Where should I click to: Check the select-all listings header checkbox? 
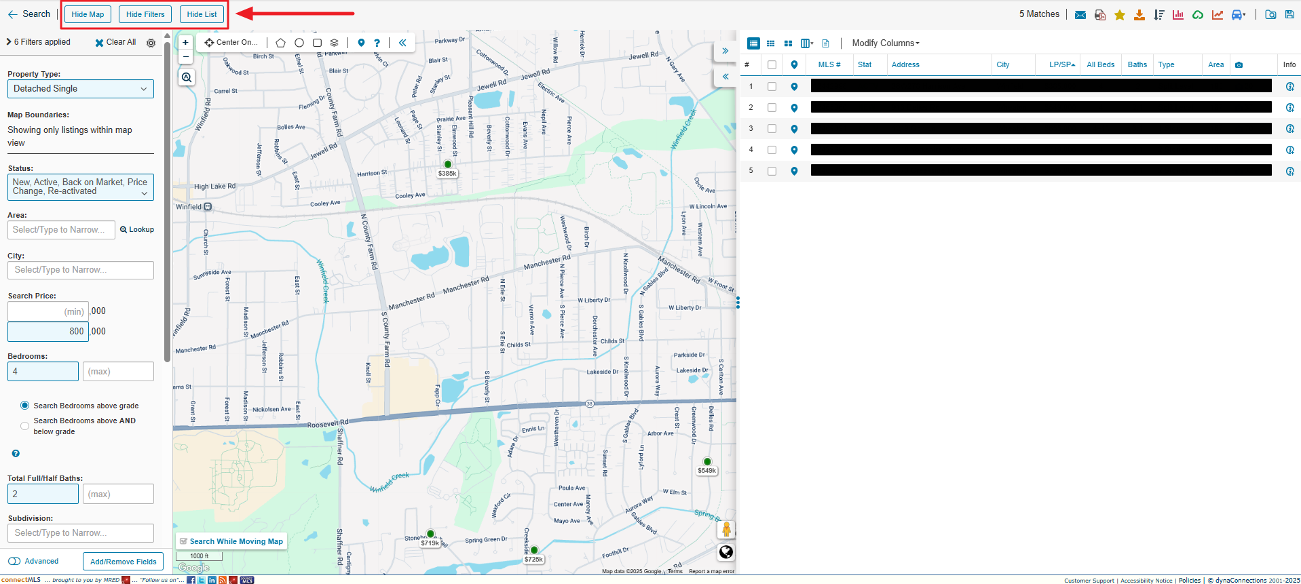pyautogui.click(x=772, y=65)
